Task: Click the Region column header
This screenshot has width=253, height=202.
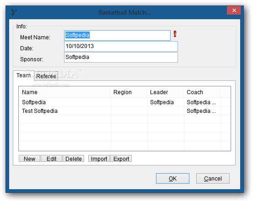Action: [x=129, y=92]
